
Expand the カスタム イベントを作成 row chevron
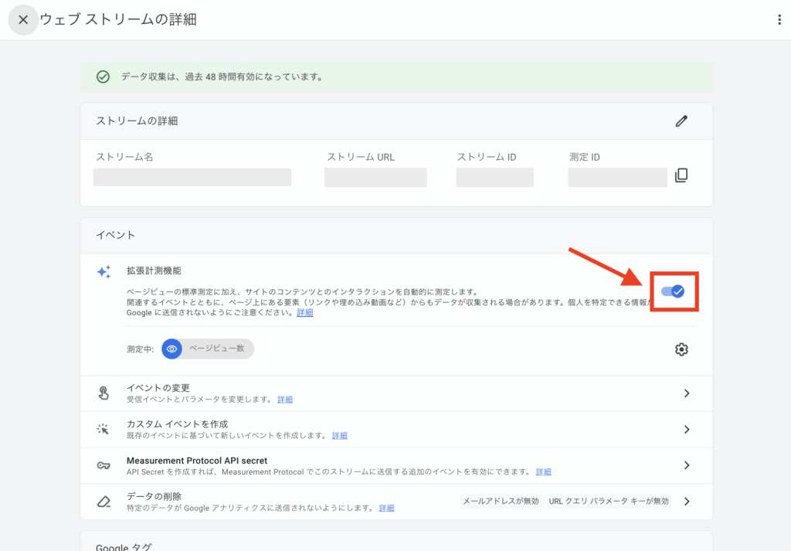(686, 430)
